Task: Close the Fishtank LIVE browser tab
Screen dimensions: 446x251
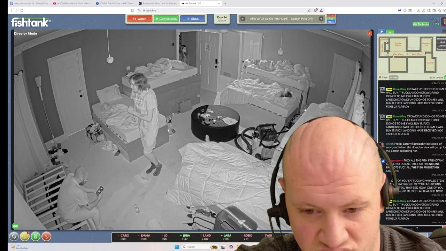Action: pyautogui.click(x=219, y=3)
